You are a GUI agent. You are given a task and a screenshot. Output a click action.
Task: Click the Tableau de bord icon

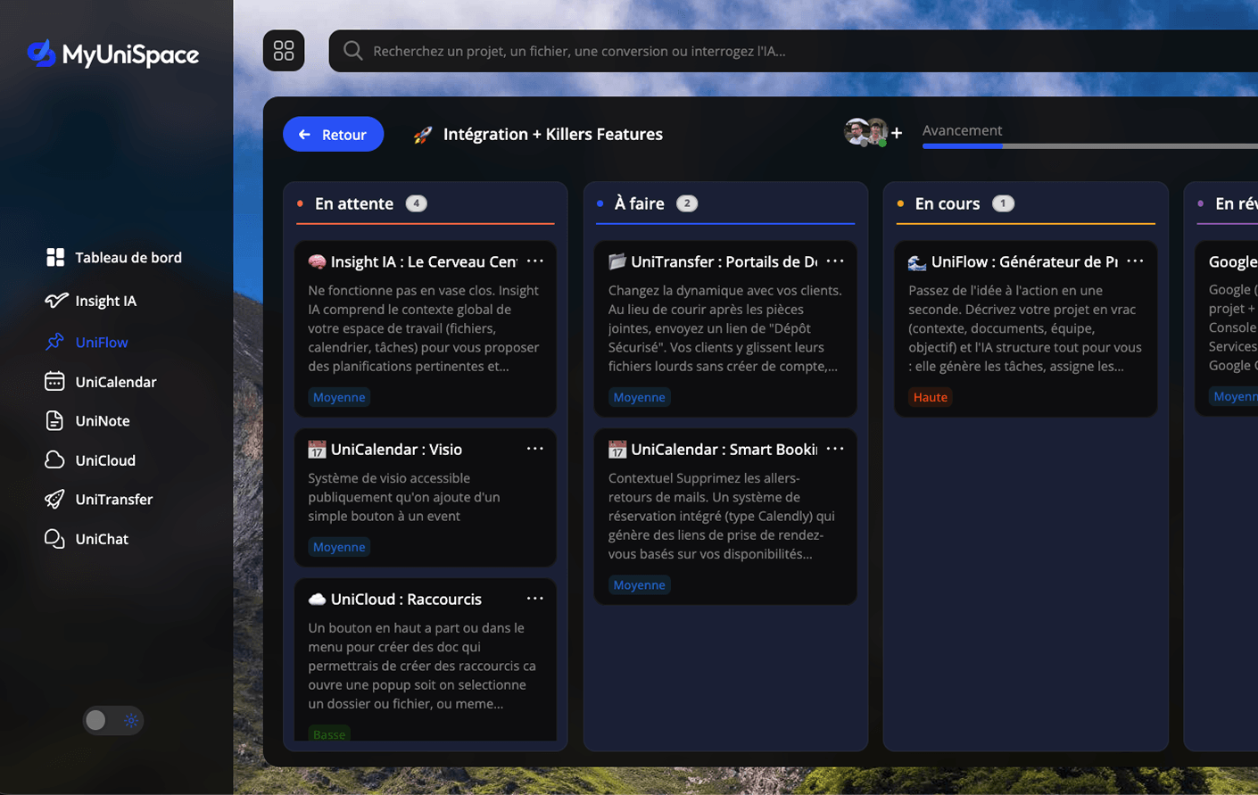point(55,257)
